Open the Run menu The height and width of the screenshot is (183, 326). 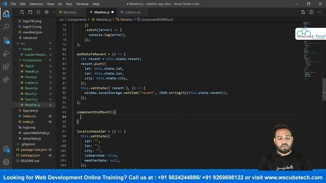pos(69,4)
